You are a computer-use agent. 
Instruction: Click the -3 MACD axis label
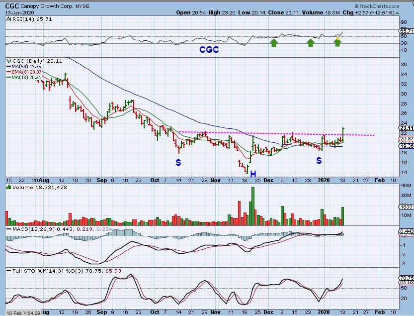click(x=403, y=264)
